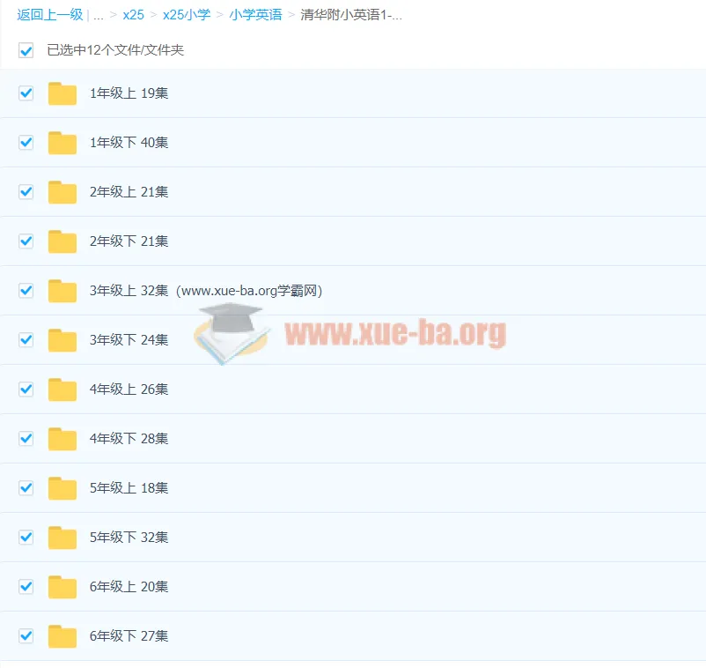
Task: Click the 已选中12个文件/文件夹 selection label
Action: pyautogui.click(x=115, y=50)
